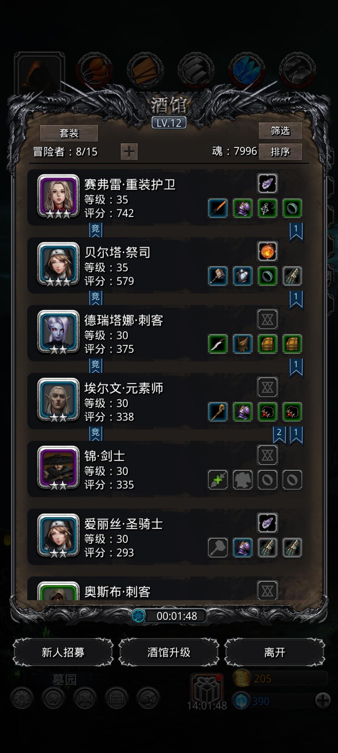Click 埃尔文·元素师's golden staff icon
338x753 pixels.
tap(218, 412)
